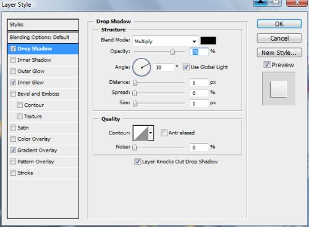Image resolution: width=309 pixels, height=227 pixels.
Task: Expand the Contour picker arrow
Action: 151,133
